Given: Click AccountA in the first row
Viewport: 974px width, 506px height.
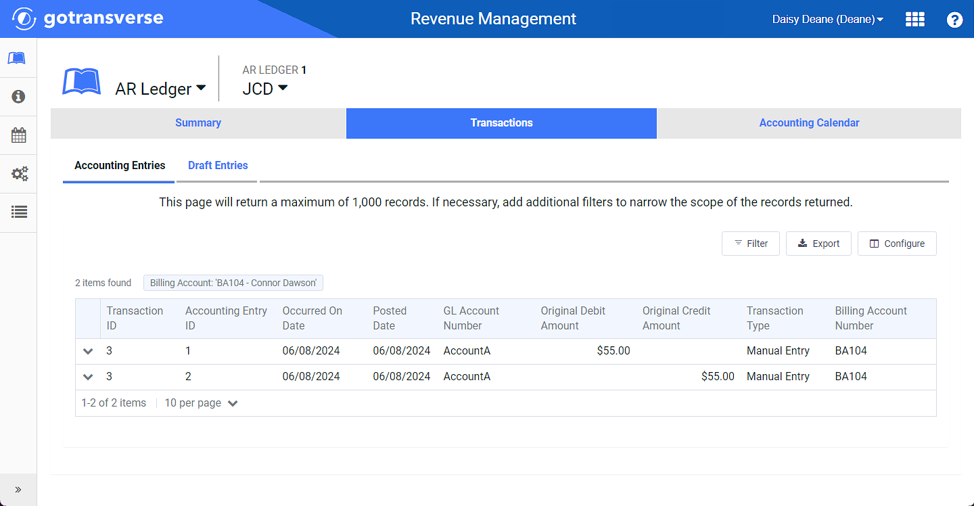Looking at the screenshot, I should click(467, 351).
